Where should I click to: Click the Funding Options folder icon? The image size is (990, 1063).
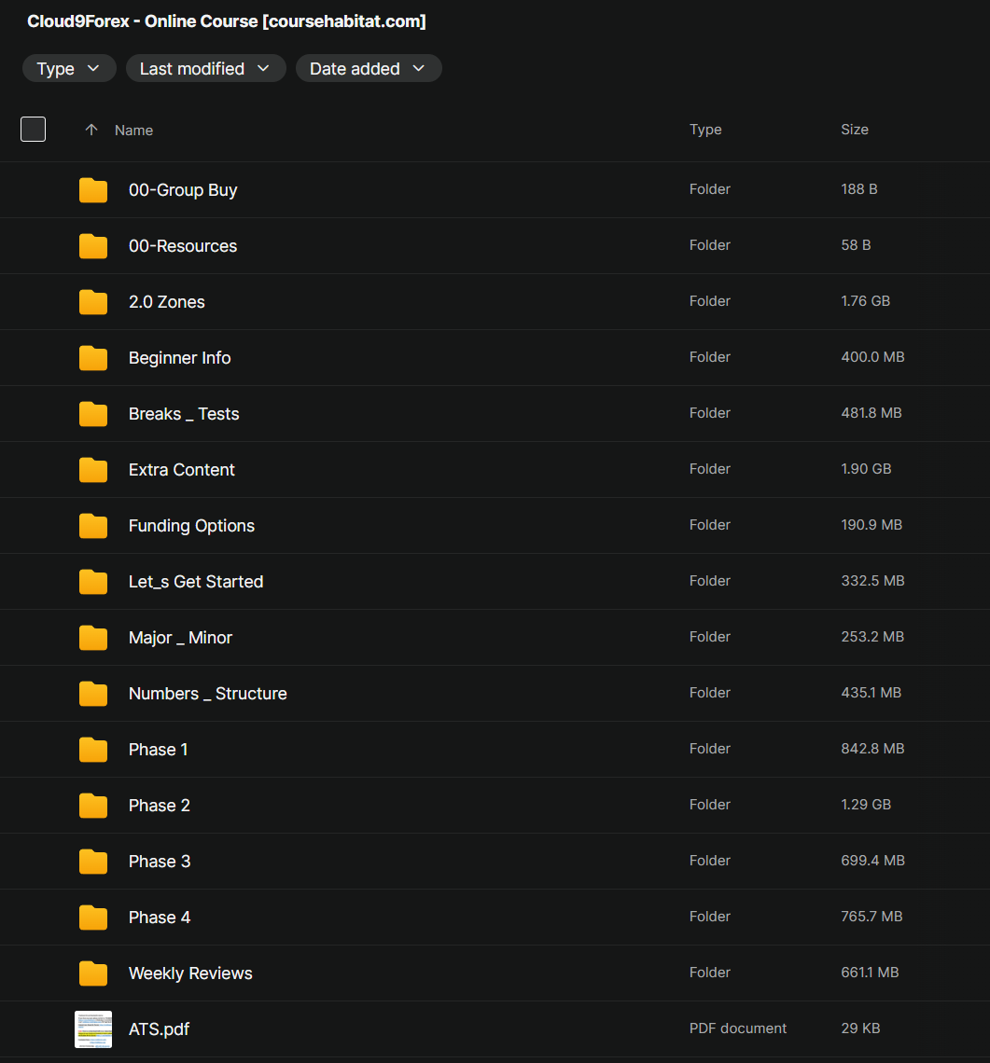tap(93, 526)
